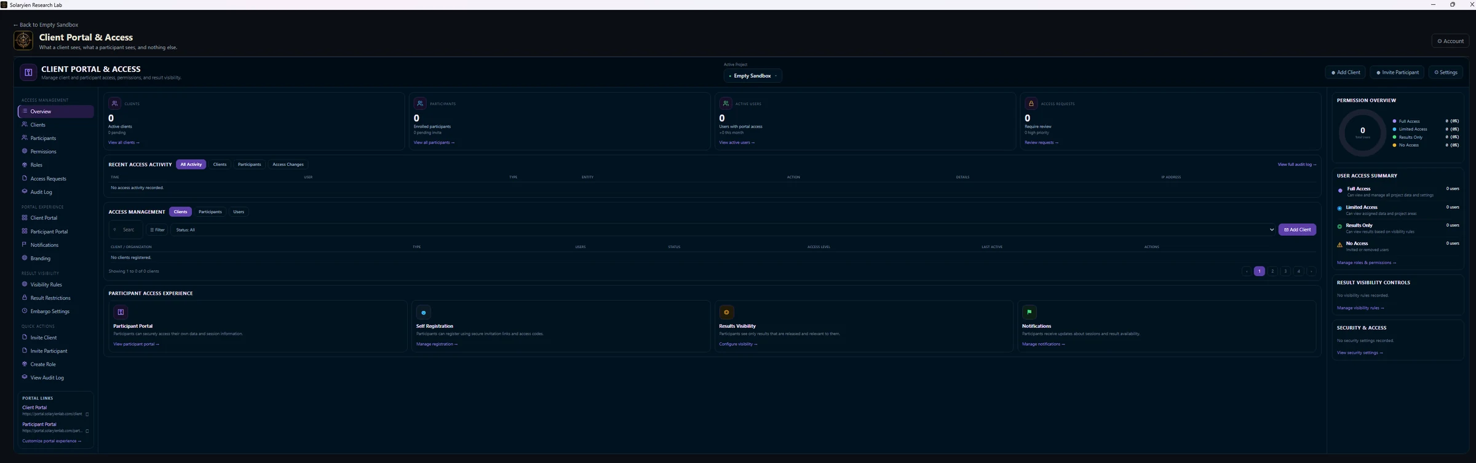This screenshot has width=1476, height=463.
Task: Switch to All Activity tab
Action: click(x=191, y=165)
